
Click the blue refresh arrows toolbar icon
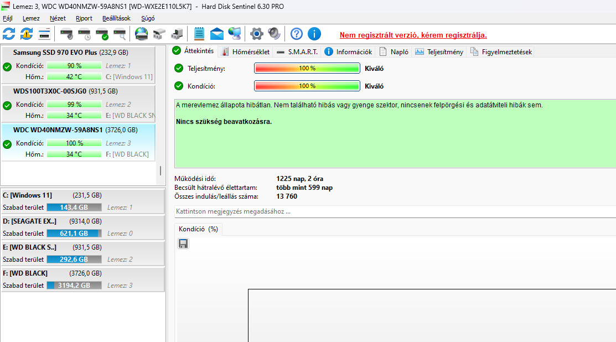click(x=9, y=34)
